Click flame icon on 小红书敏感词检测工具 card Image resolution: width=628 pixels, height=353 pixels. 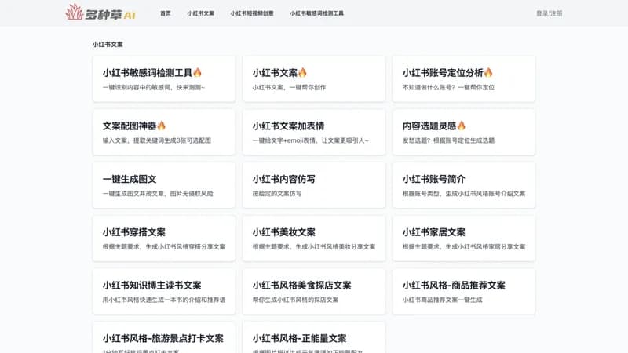198,72
